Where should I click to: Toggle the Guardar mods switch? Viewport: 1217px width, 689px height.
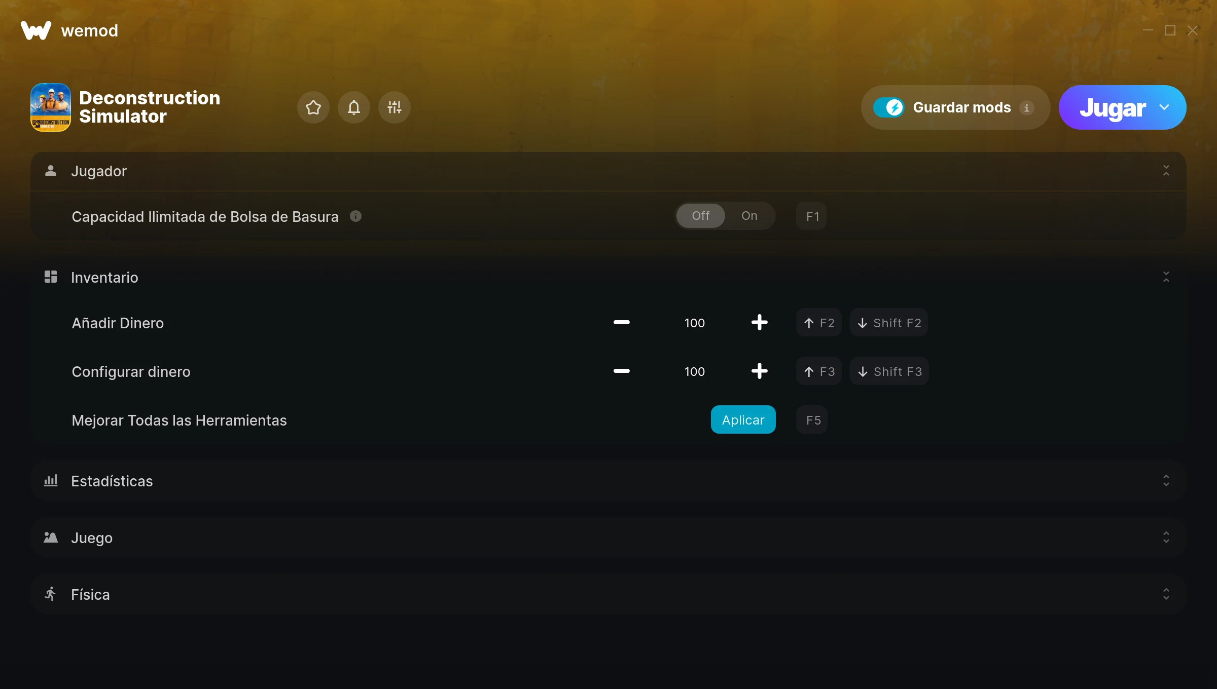(x=888, y=107)
